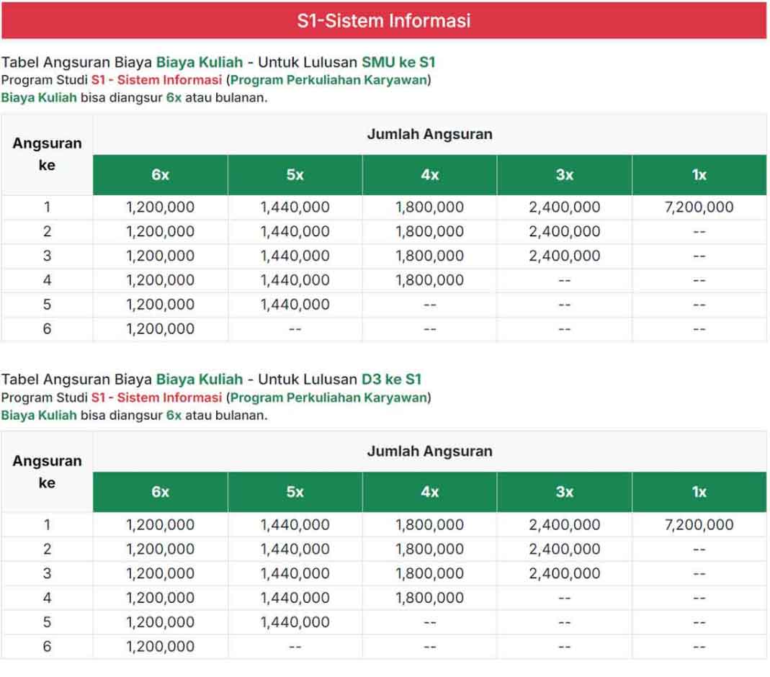Image resolution: width=770 pixels, height=677 pixels.
Task: Select 3x column header in D3 ke S1 table
Action: coord(565,492)
